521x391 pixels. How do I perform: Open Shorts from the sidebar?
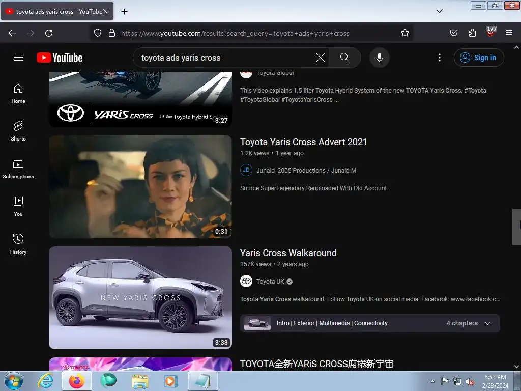18,131
